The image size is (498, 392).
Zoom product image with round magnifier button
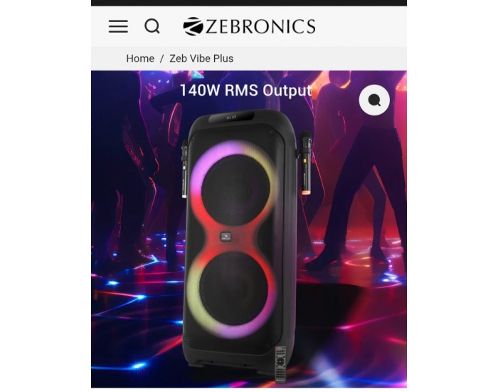[374, 100]
